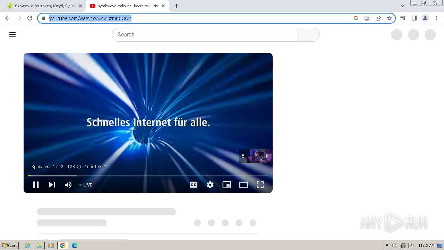Open Chrome three-dot menu
Viewport: 444px width, 250px height.
click(x=436, y=18)
